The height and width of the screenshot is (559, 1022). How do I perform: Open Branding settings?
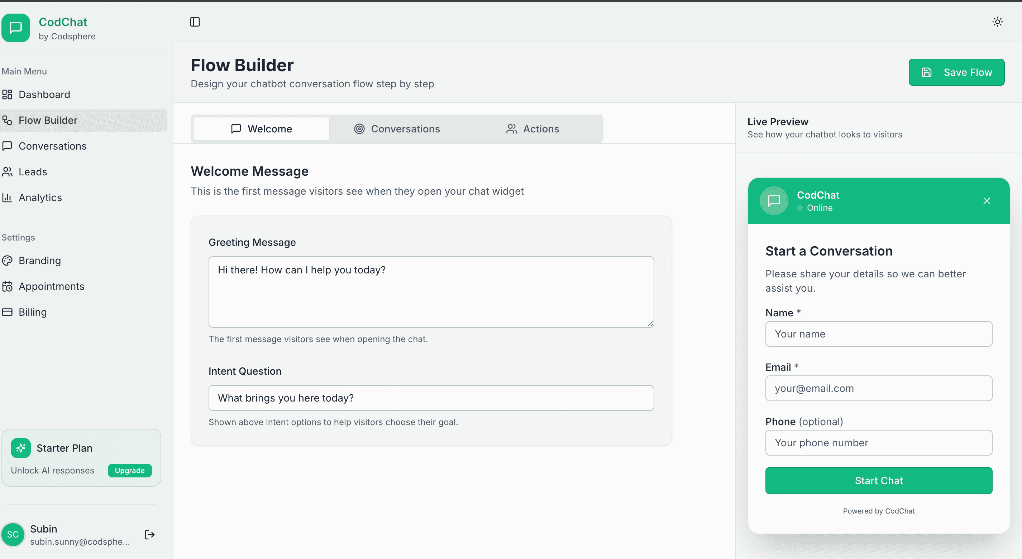pos(40,260)
